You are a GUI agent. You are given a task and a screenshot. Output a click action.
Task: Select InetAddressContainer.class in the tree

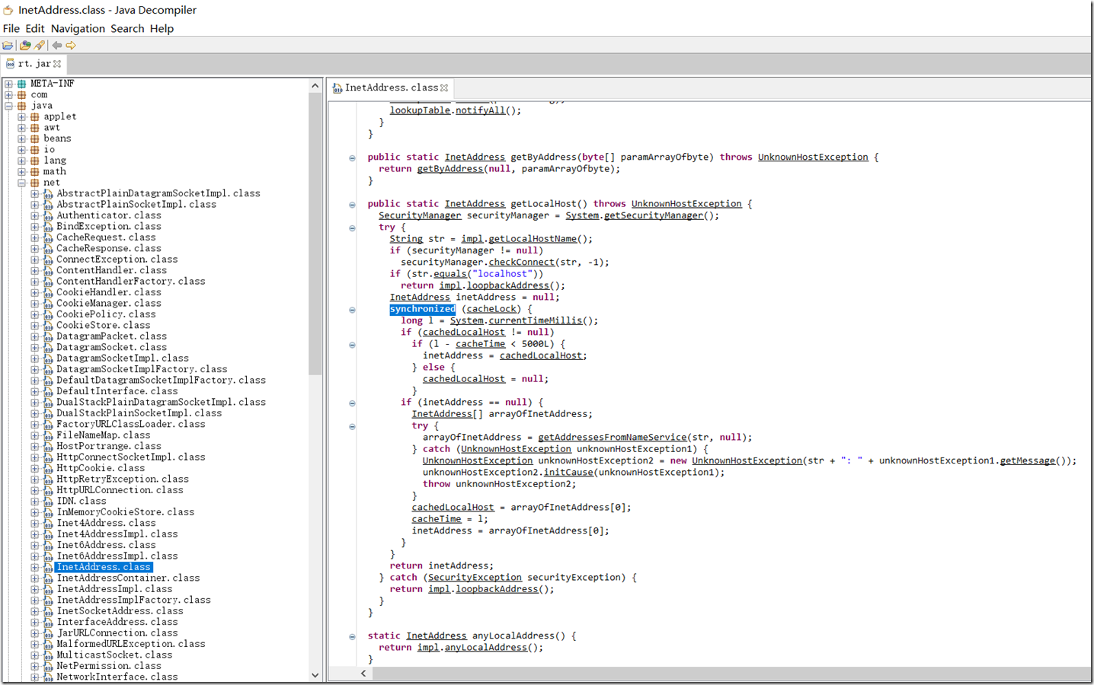click(x=128, y=578)
